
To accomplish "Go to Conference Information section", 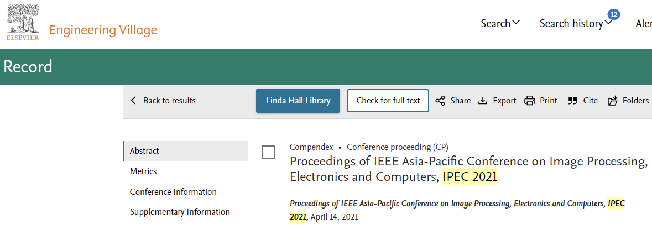I will (173, 192).
